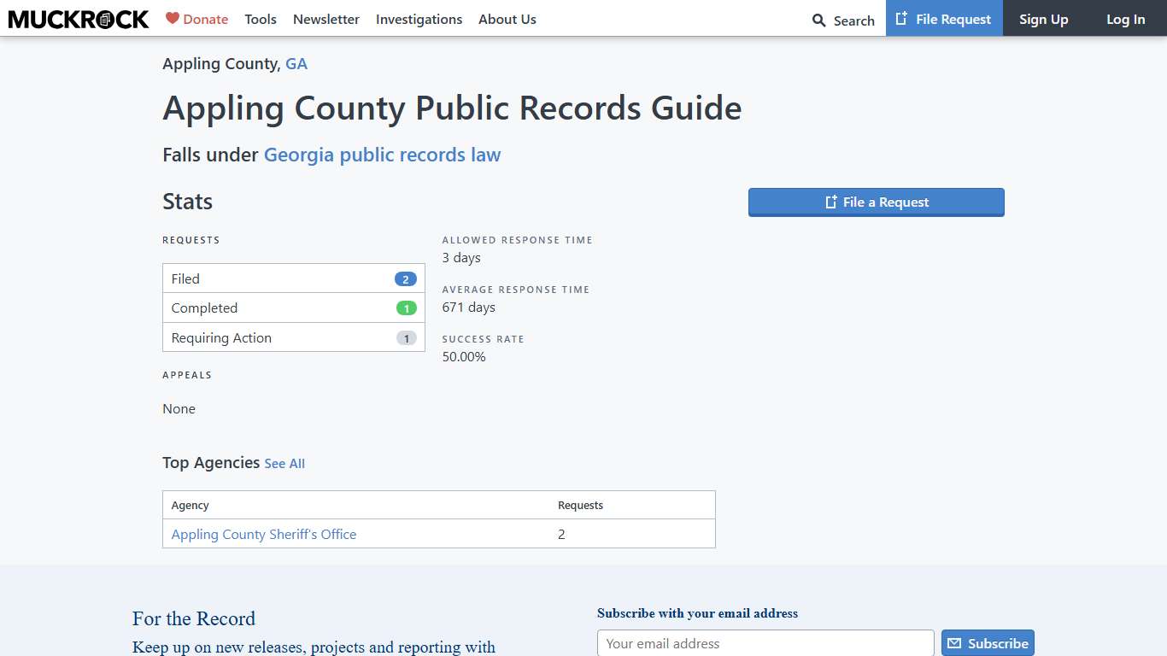Open the Georgia public records law link
The height and width of the screenshot is (656, 1167).
pos(382,155)
